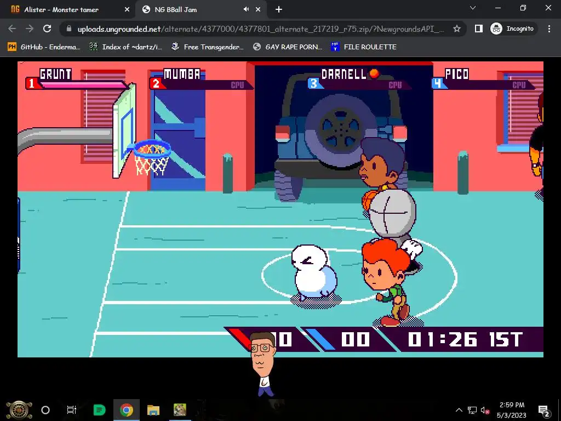The image size is (561, 421).
Task: Reload the current page
Action: (x=47, y=29)
